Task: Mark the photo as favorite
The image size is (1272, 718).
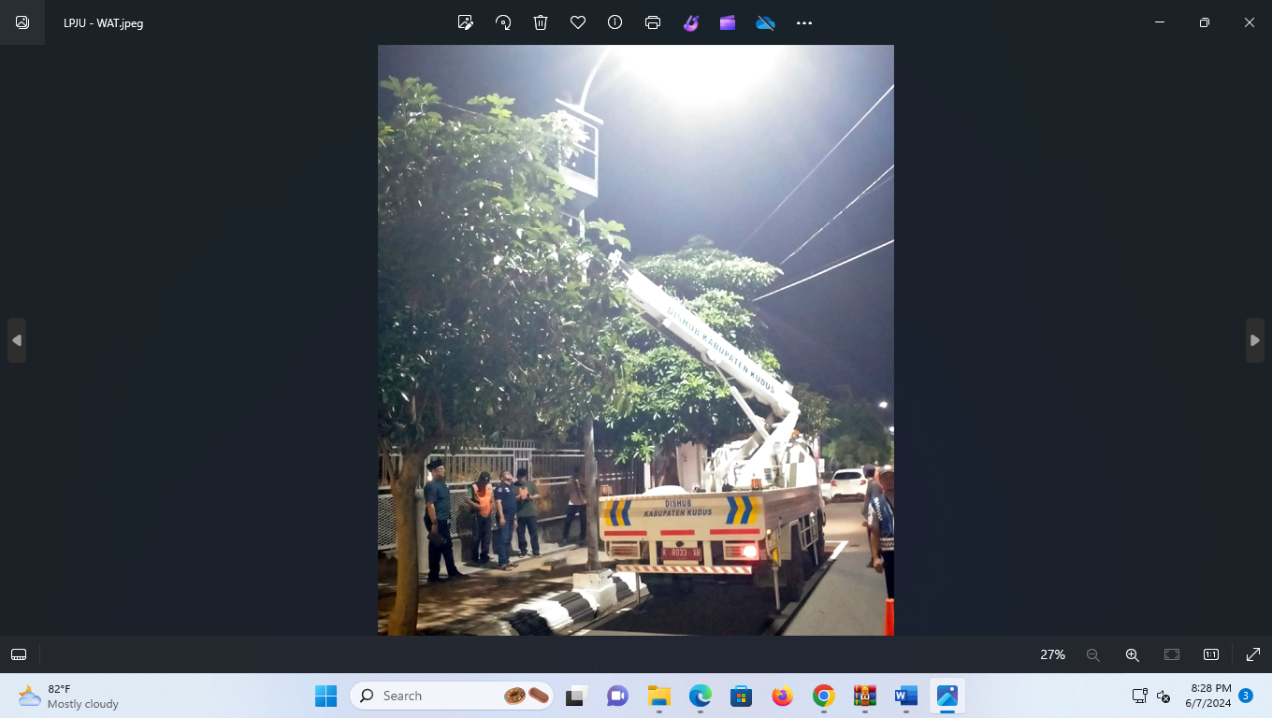Action: point(577,22)
